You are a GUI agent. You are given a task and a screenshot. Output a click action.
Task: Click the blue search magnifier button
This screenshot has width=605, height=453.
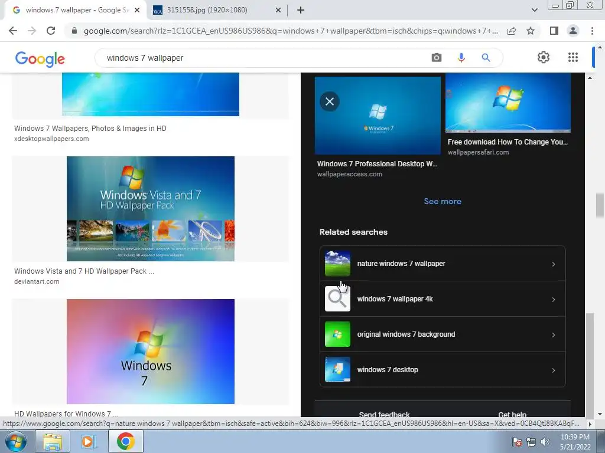coord(486,58)
